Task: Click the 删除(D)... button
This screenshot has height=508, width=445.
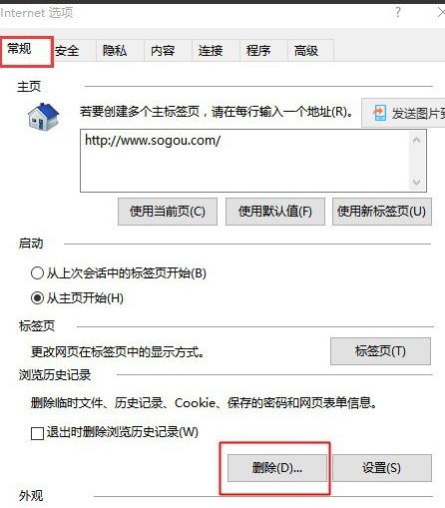Action: point(277,468)
